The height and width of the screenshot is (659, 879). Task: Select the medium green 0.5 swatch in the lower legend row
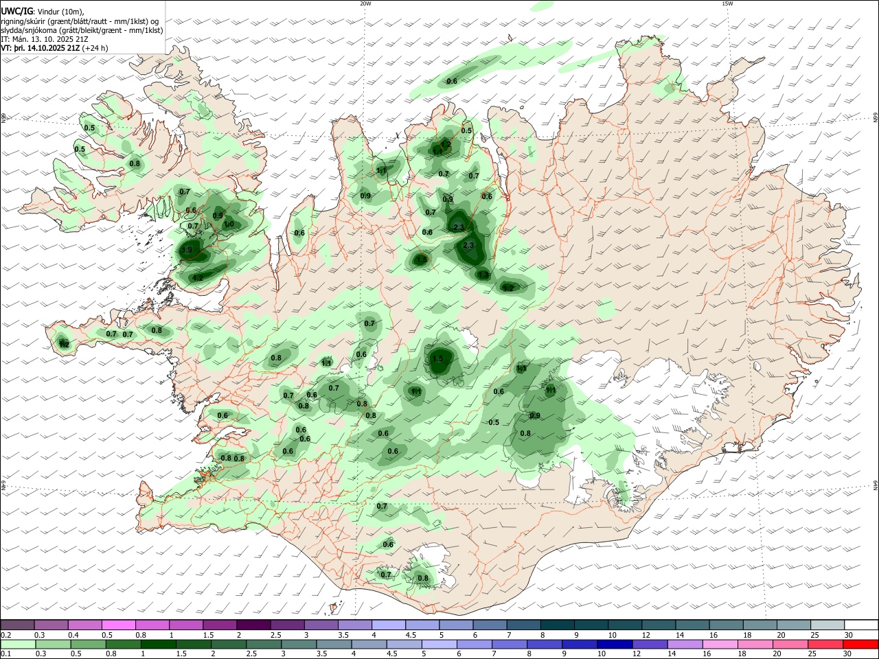pyautogui.click(x=88, y=645)
